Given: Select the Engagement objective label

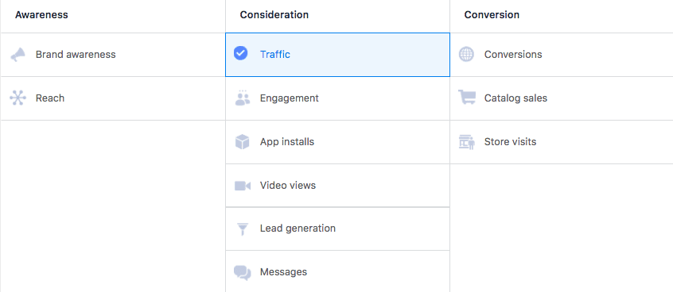Looking at the screenshot, I should [x=290, y=98].
